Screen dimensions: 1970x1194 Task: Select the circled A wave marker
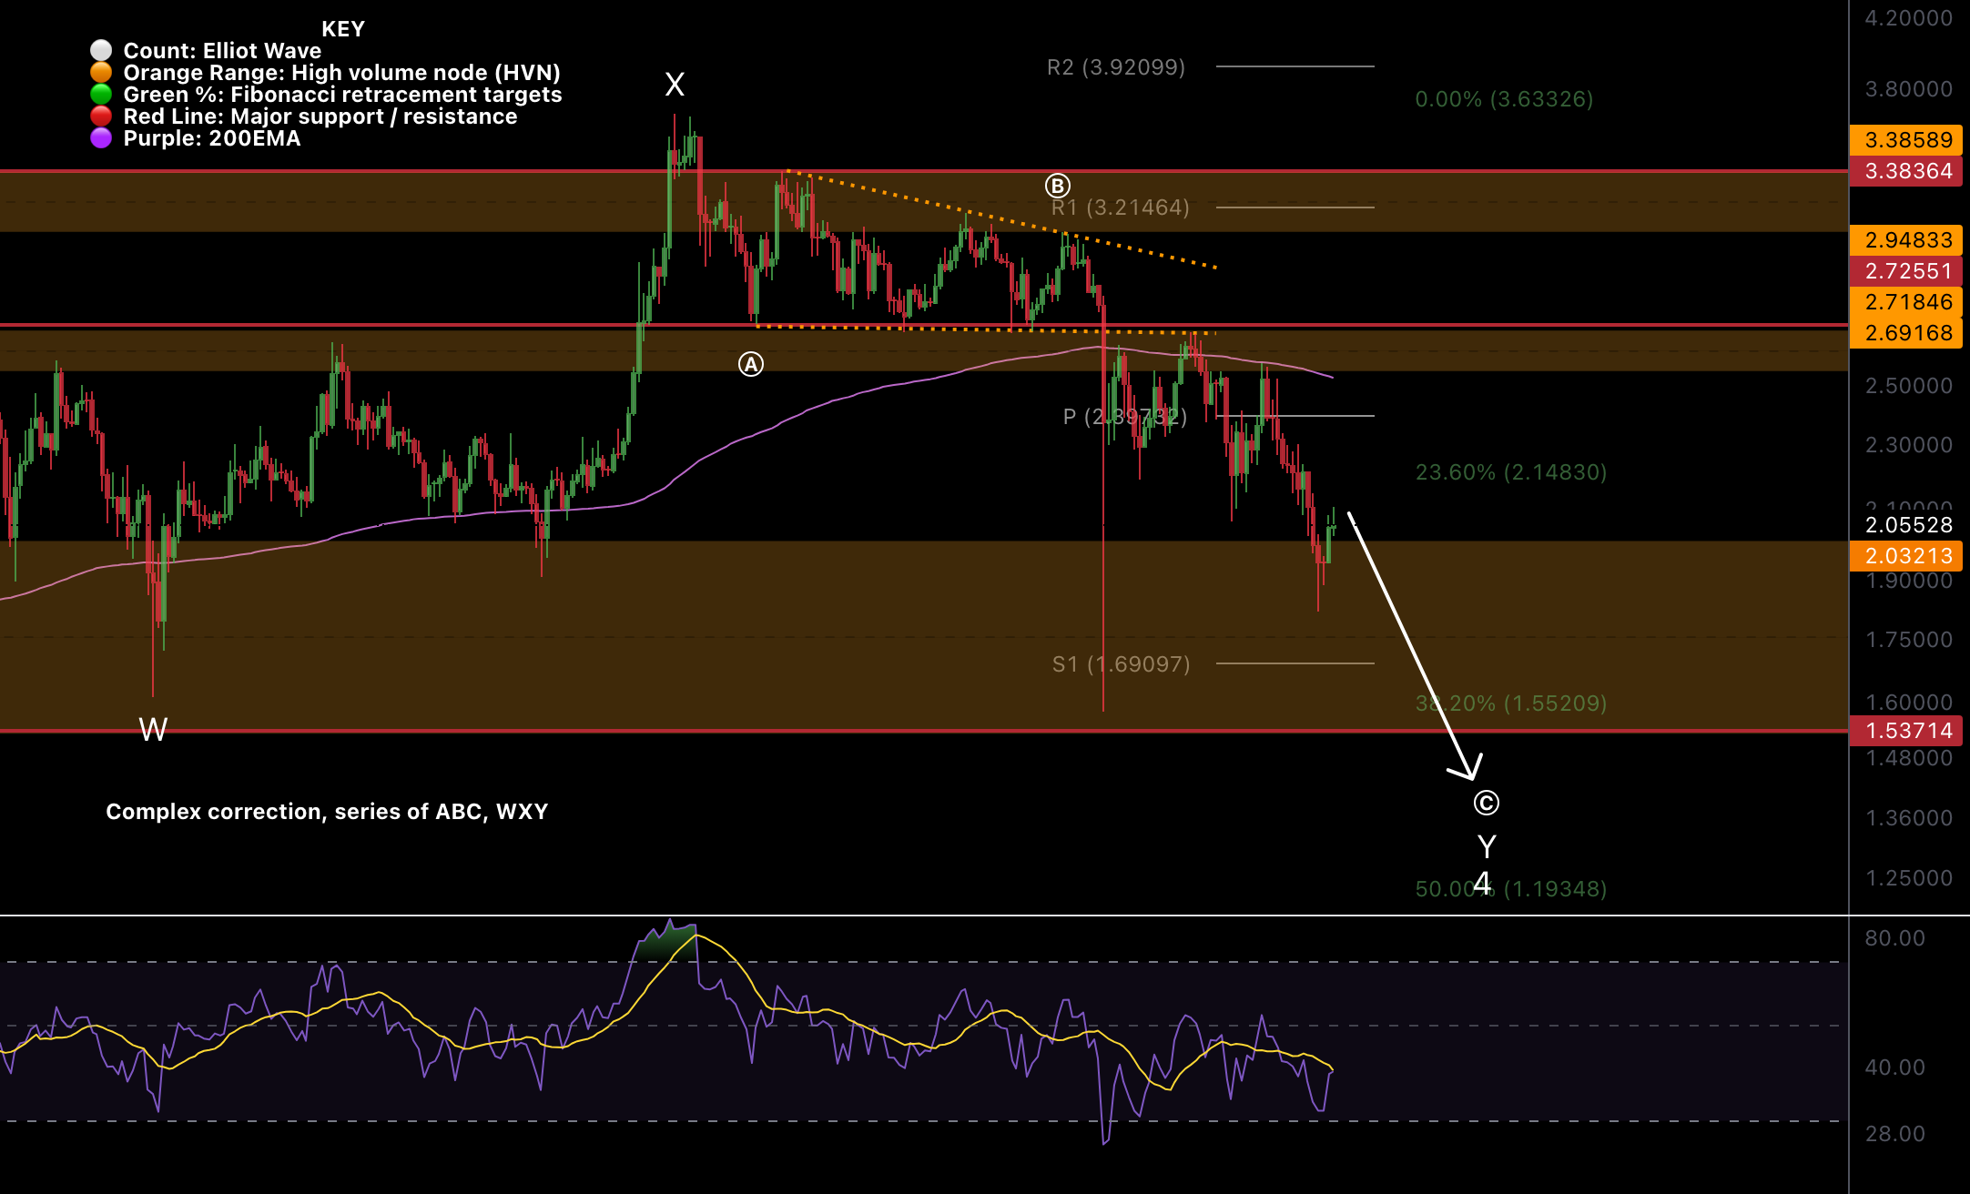(x=750, y=365)
